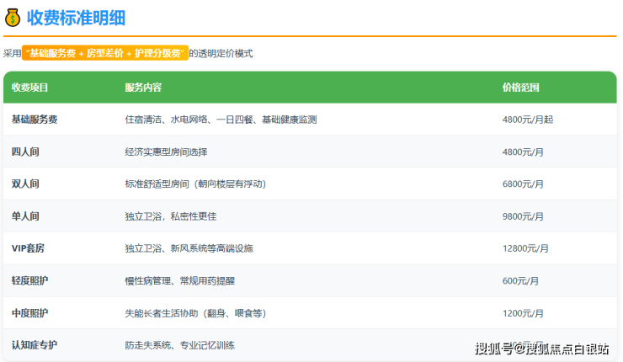This screenshot has height=362, width=623.
Task: Click the 4800元/月起 price cell
Action: [528, 120]
